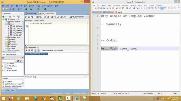Open Google Chrome from the taskbar
The width and height of the screenshot is (181, 101).
[44, 98]
